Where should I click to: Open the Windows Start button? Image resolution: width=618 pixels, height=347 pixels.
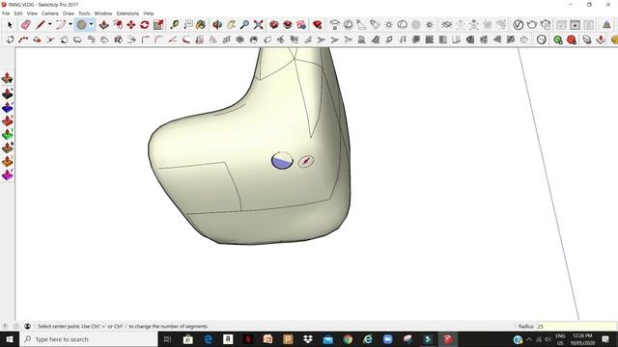(10, 339)
